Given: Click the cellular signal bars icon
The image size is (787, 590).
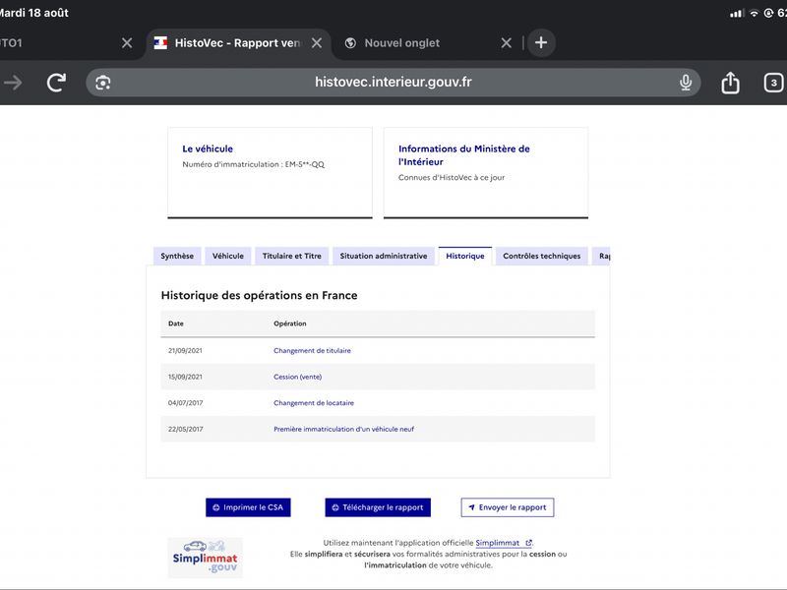Looking at the screenshot, I should tap(737, 14).
